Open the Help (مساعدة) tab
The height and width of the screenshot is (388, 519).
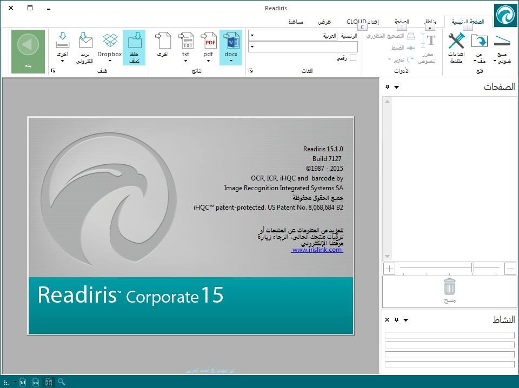296,22
